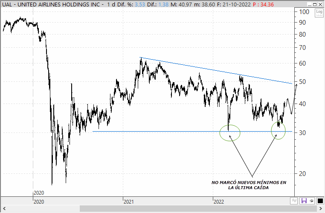Close the UAL chart window
The height and width of the screenshot is (213, 325).
[x=320, y=4]
